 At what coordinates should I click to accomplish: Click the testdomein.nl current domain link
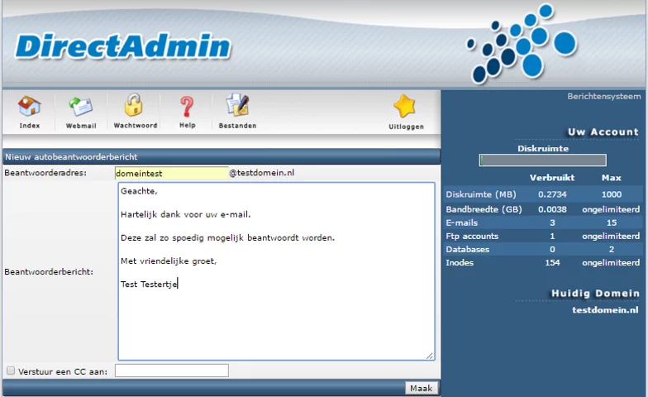[x=605, y=309]
